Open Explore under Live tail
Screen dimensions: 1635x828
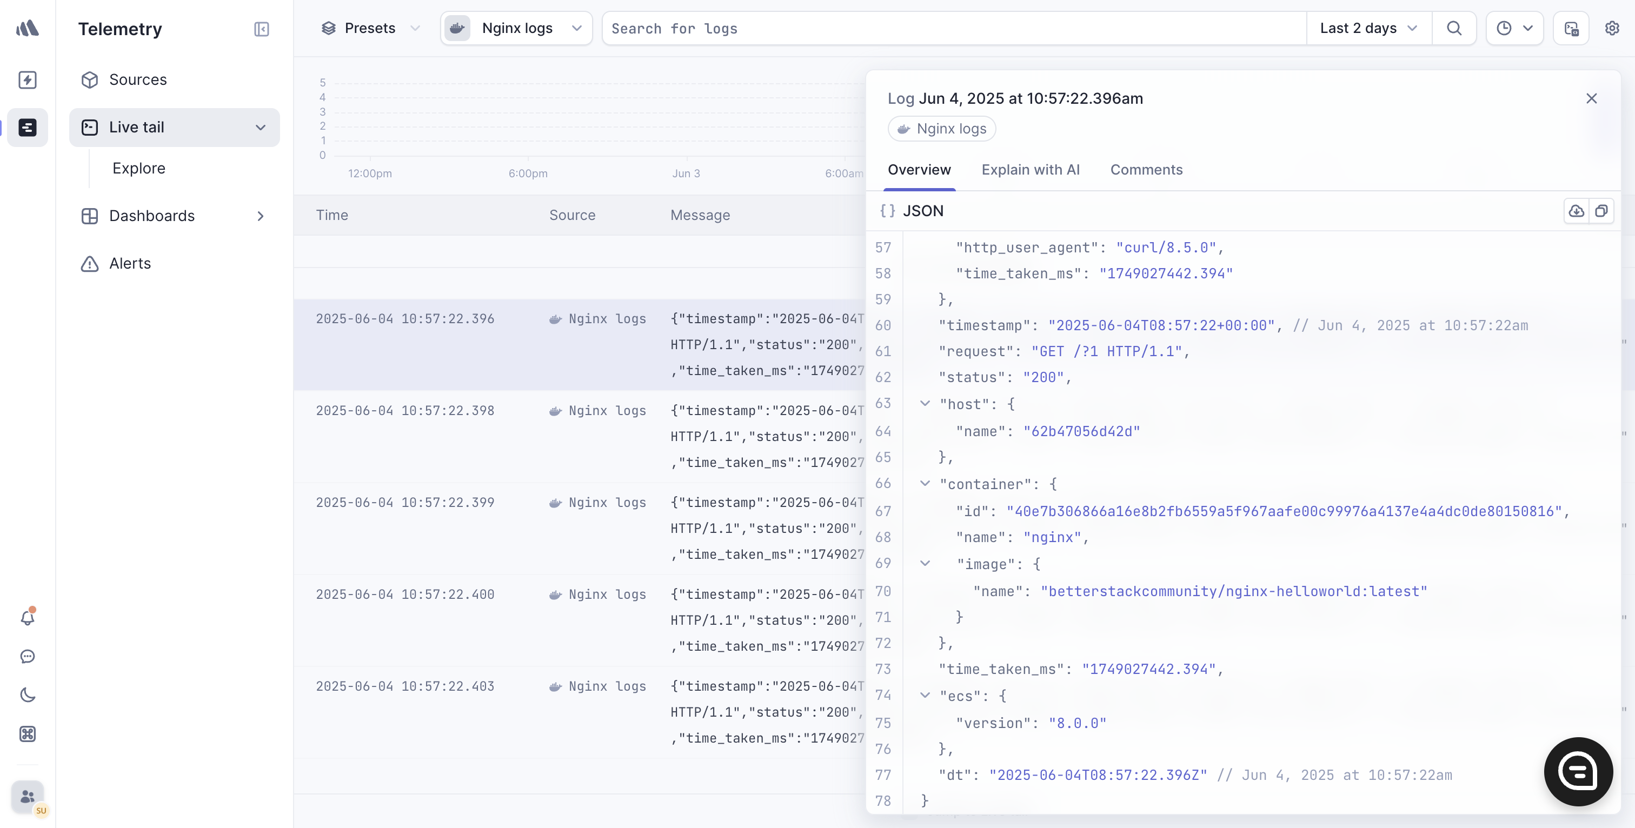coord(138,168)
